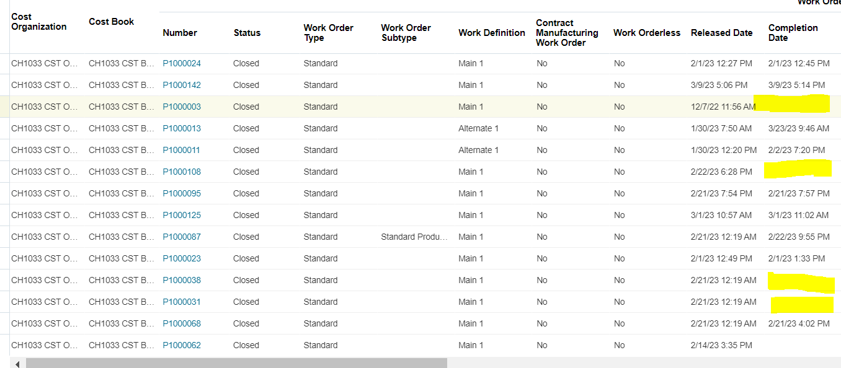Open work order P1000108
This screenshot has width=841, height=368.
point(182,172)
